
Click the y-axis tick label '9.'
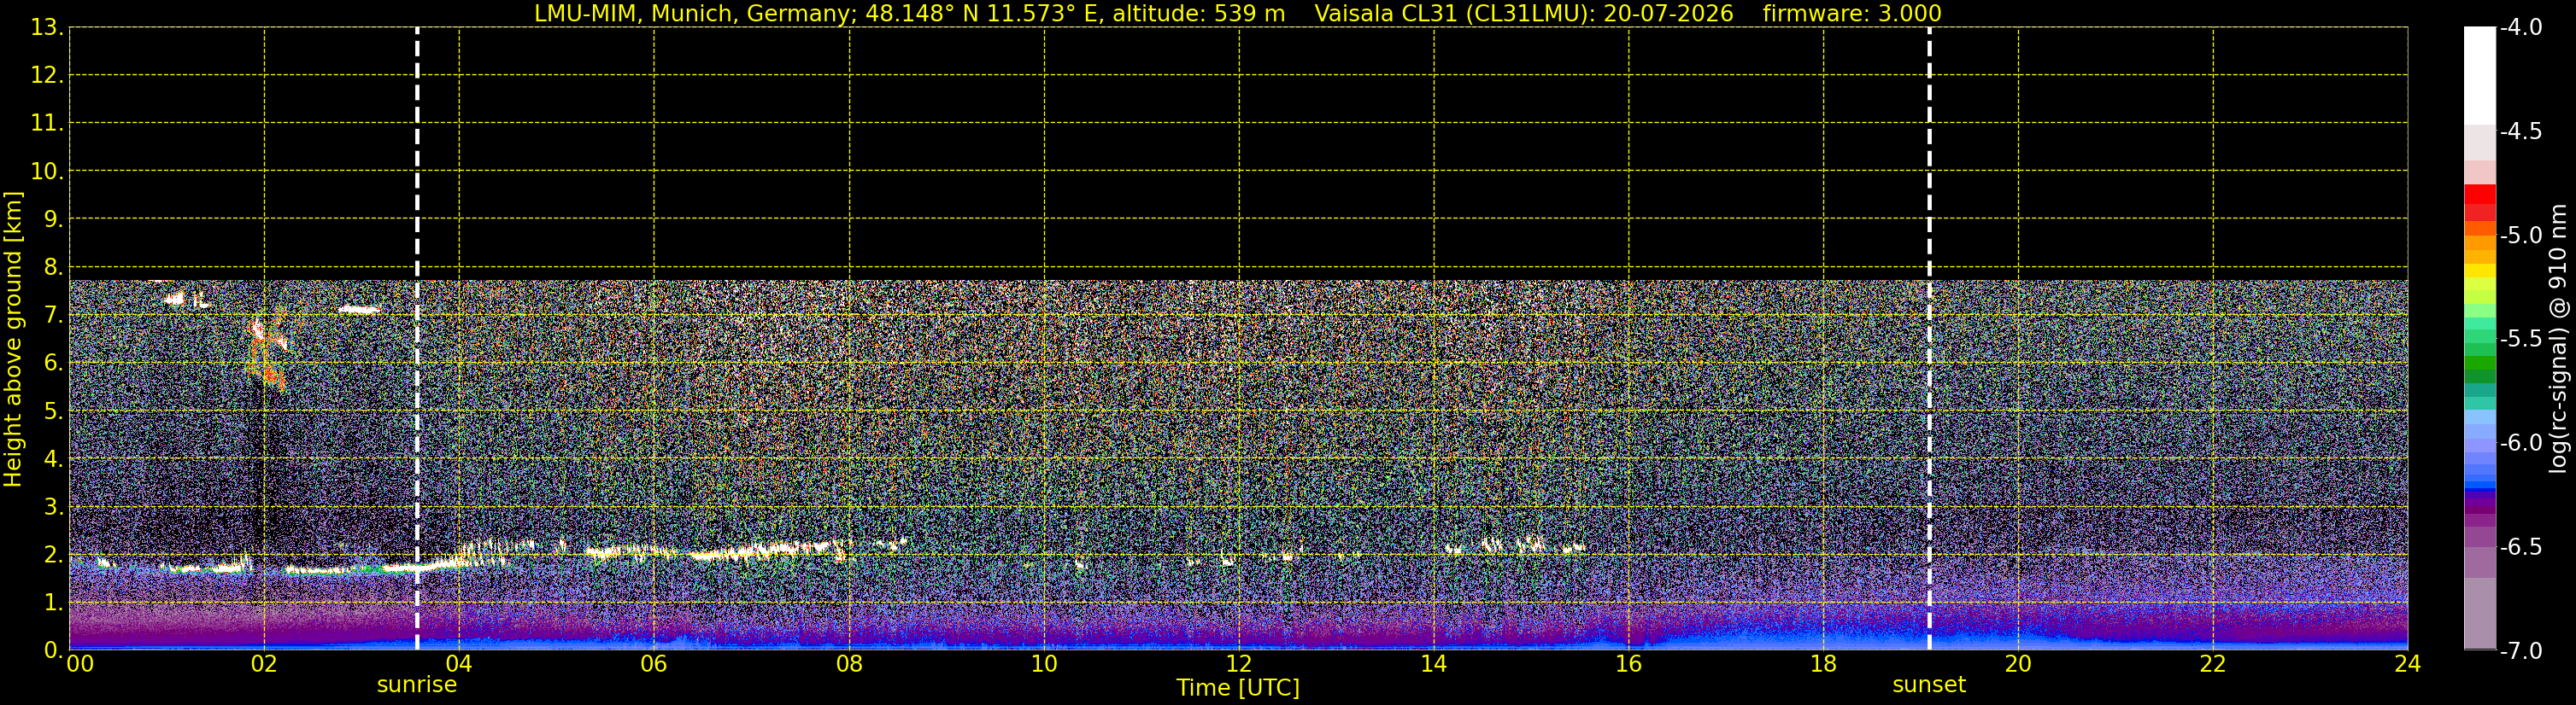(53, 219)
